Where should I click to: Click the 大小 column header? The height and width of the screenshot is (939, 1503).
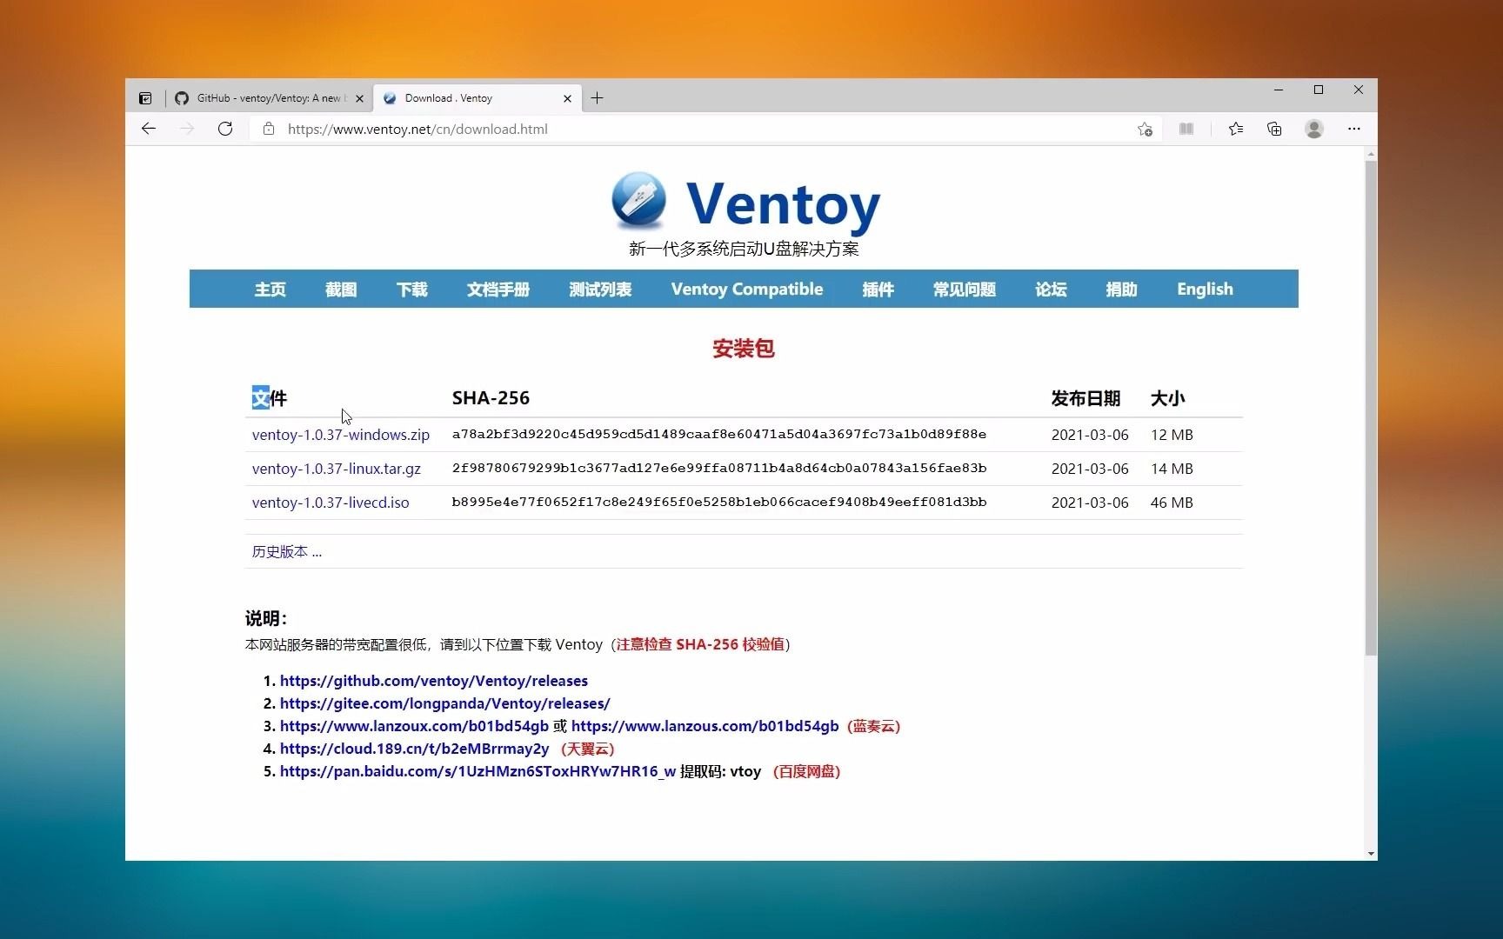[1167, 398]
